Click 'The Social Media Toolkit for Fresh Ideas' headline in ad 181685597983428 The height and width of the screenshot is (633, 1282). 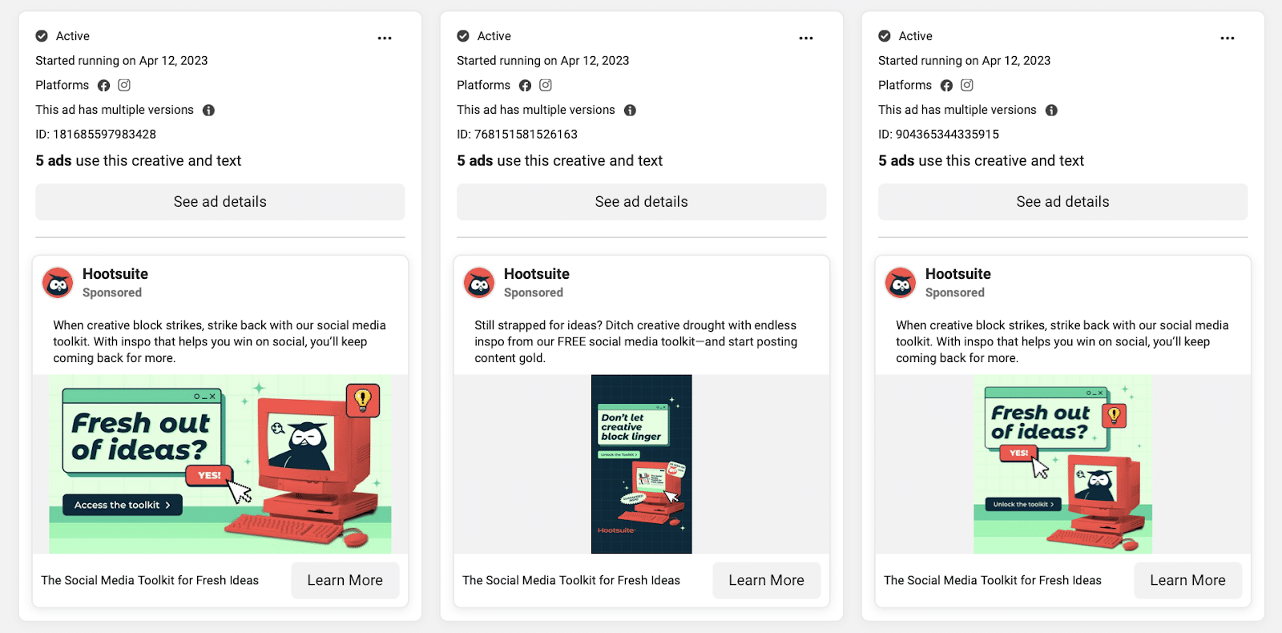point(150,580)
